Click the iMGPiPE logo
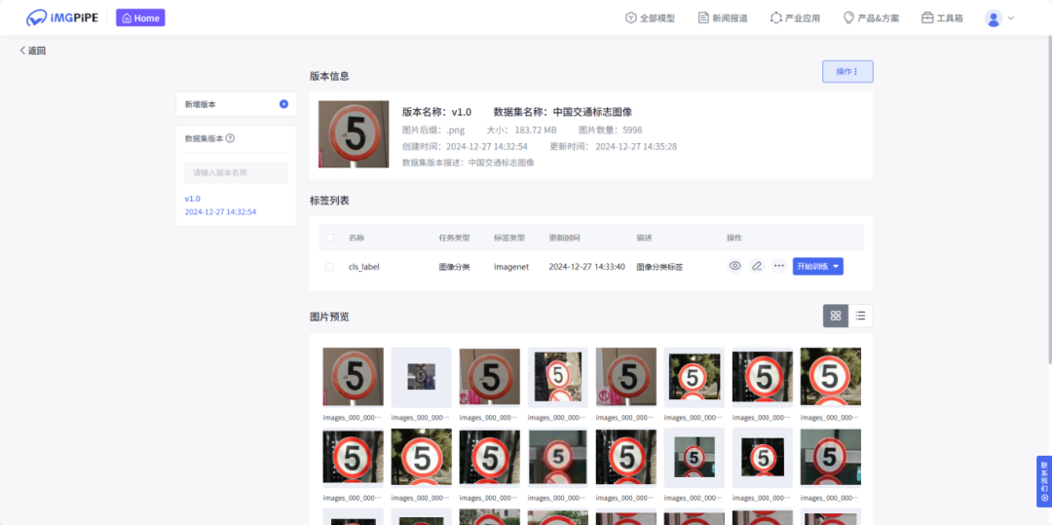Screen dimensions: 1052x525 [62, 19]
